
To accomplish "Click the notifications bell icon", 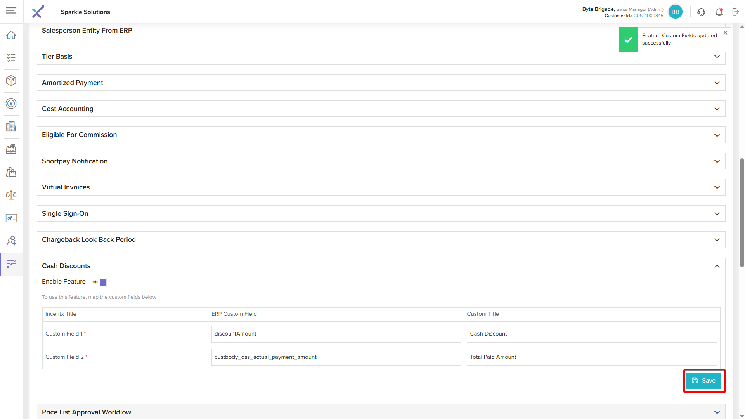I will pos(719,12).
